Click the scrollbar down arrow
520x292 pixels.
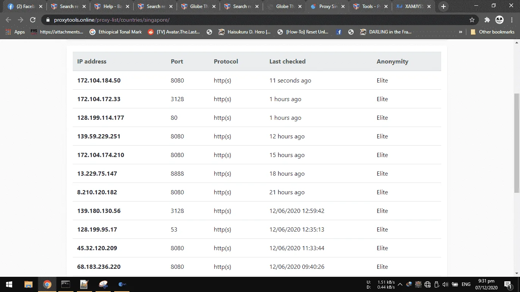point(517,273)
